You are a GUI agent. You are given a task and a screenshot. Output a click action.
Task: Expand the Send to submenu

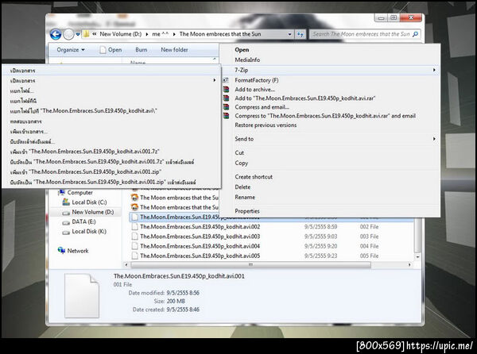(329, 139)
